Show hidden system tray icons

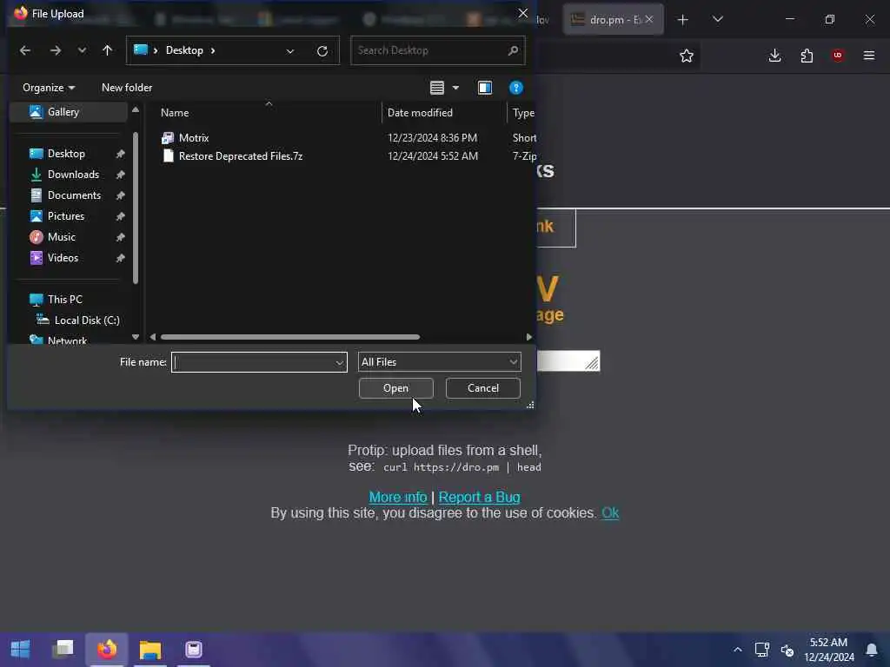pyautogui.click(x=737, y=650)
